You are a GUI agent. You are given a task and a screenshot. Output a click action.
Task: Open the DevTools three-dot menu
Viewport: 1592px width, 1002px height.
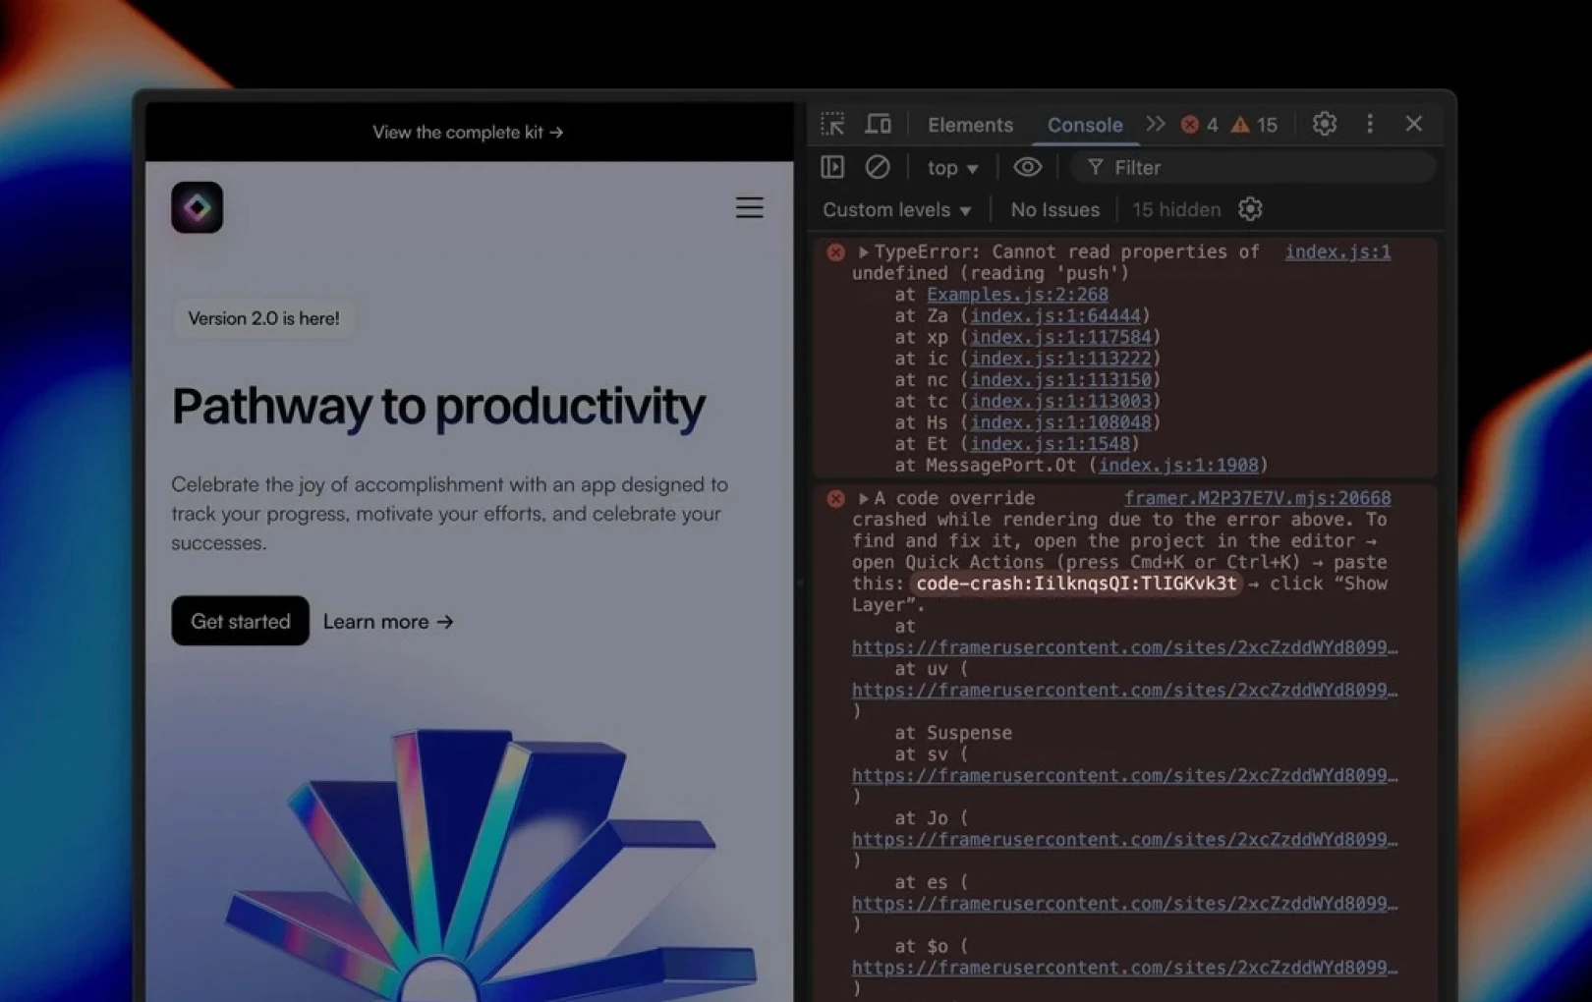(1370, 124)
